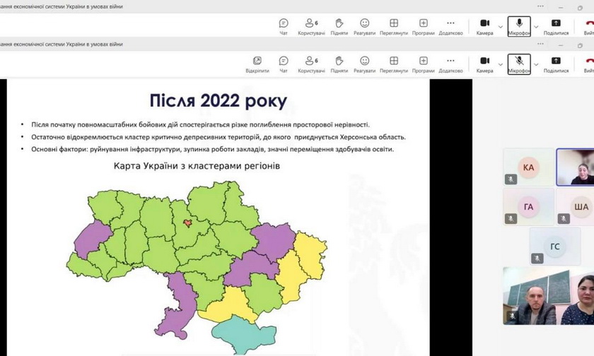Click Поділитися in the lower toolbar

point(556,64)
